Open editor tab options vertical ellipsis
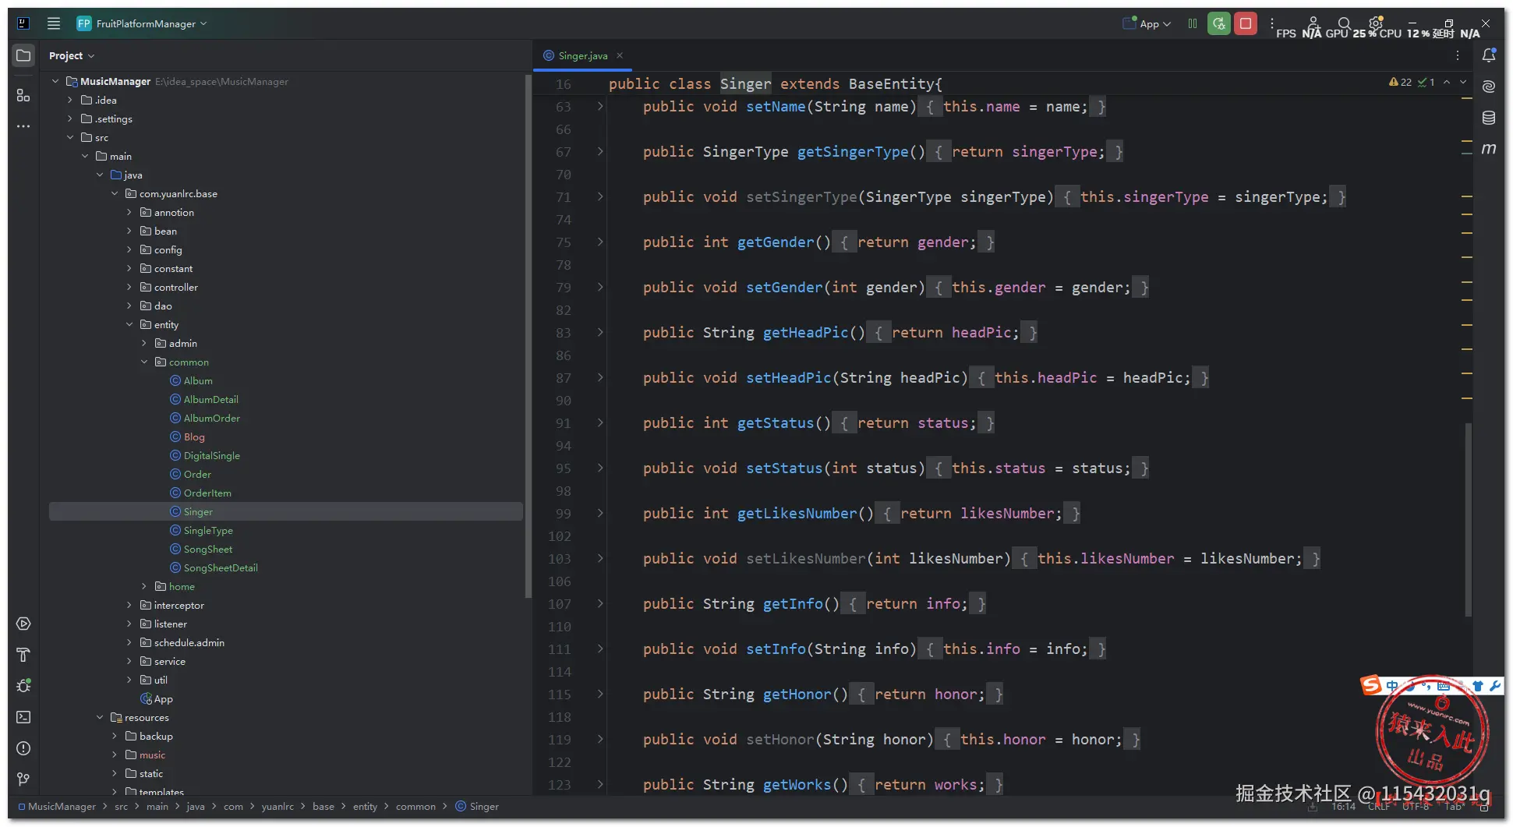1513x827 pixels. coord(1458,55)
